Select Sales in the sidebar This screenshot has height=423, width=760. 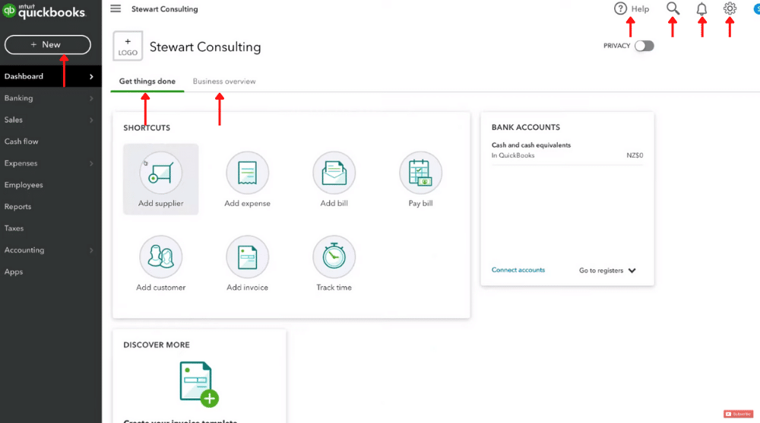(x=51, y=119)
